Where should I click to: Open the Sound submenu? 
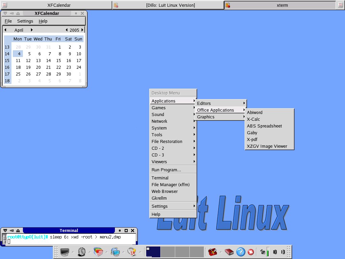point(173,115)
